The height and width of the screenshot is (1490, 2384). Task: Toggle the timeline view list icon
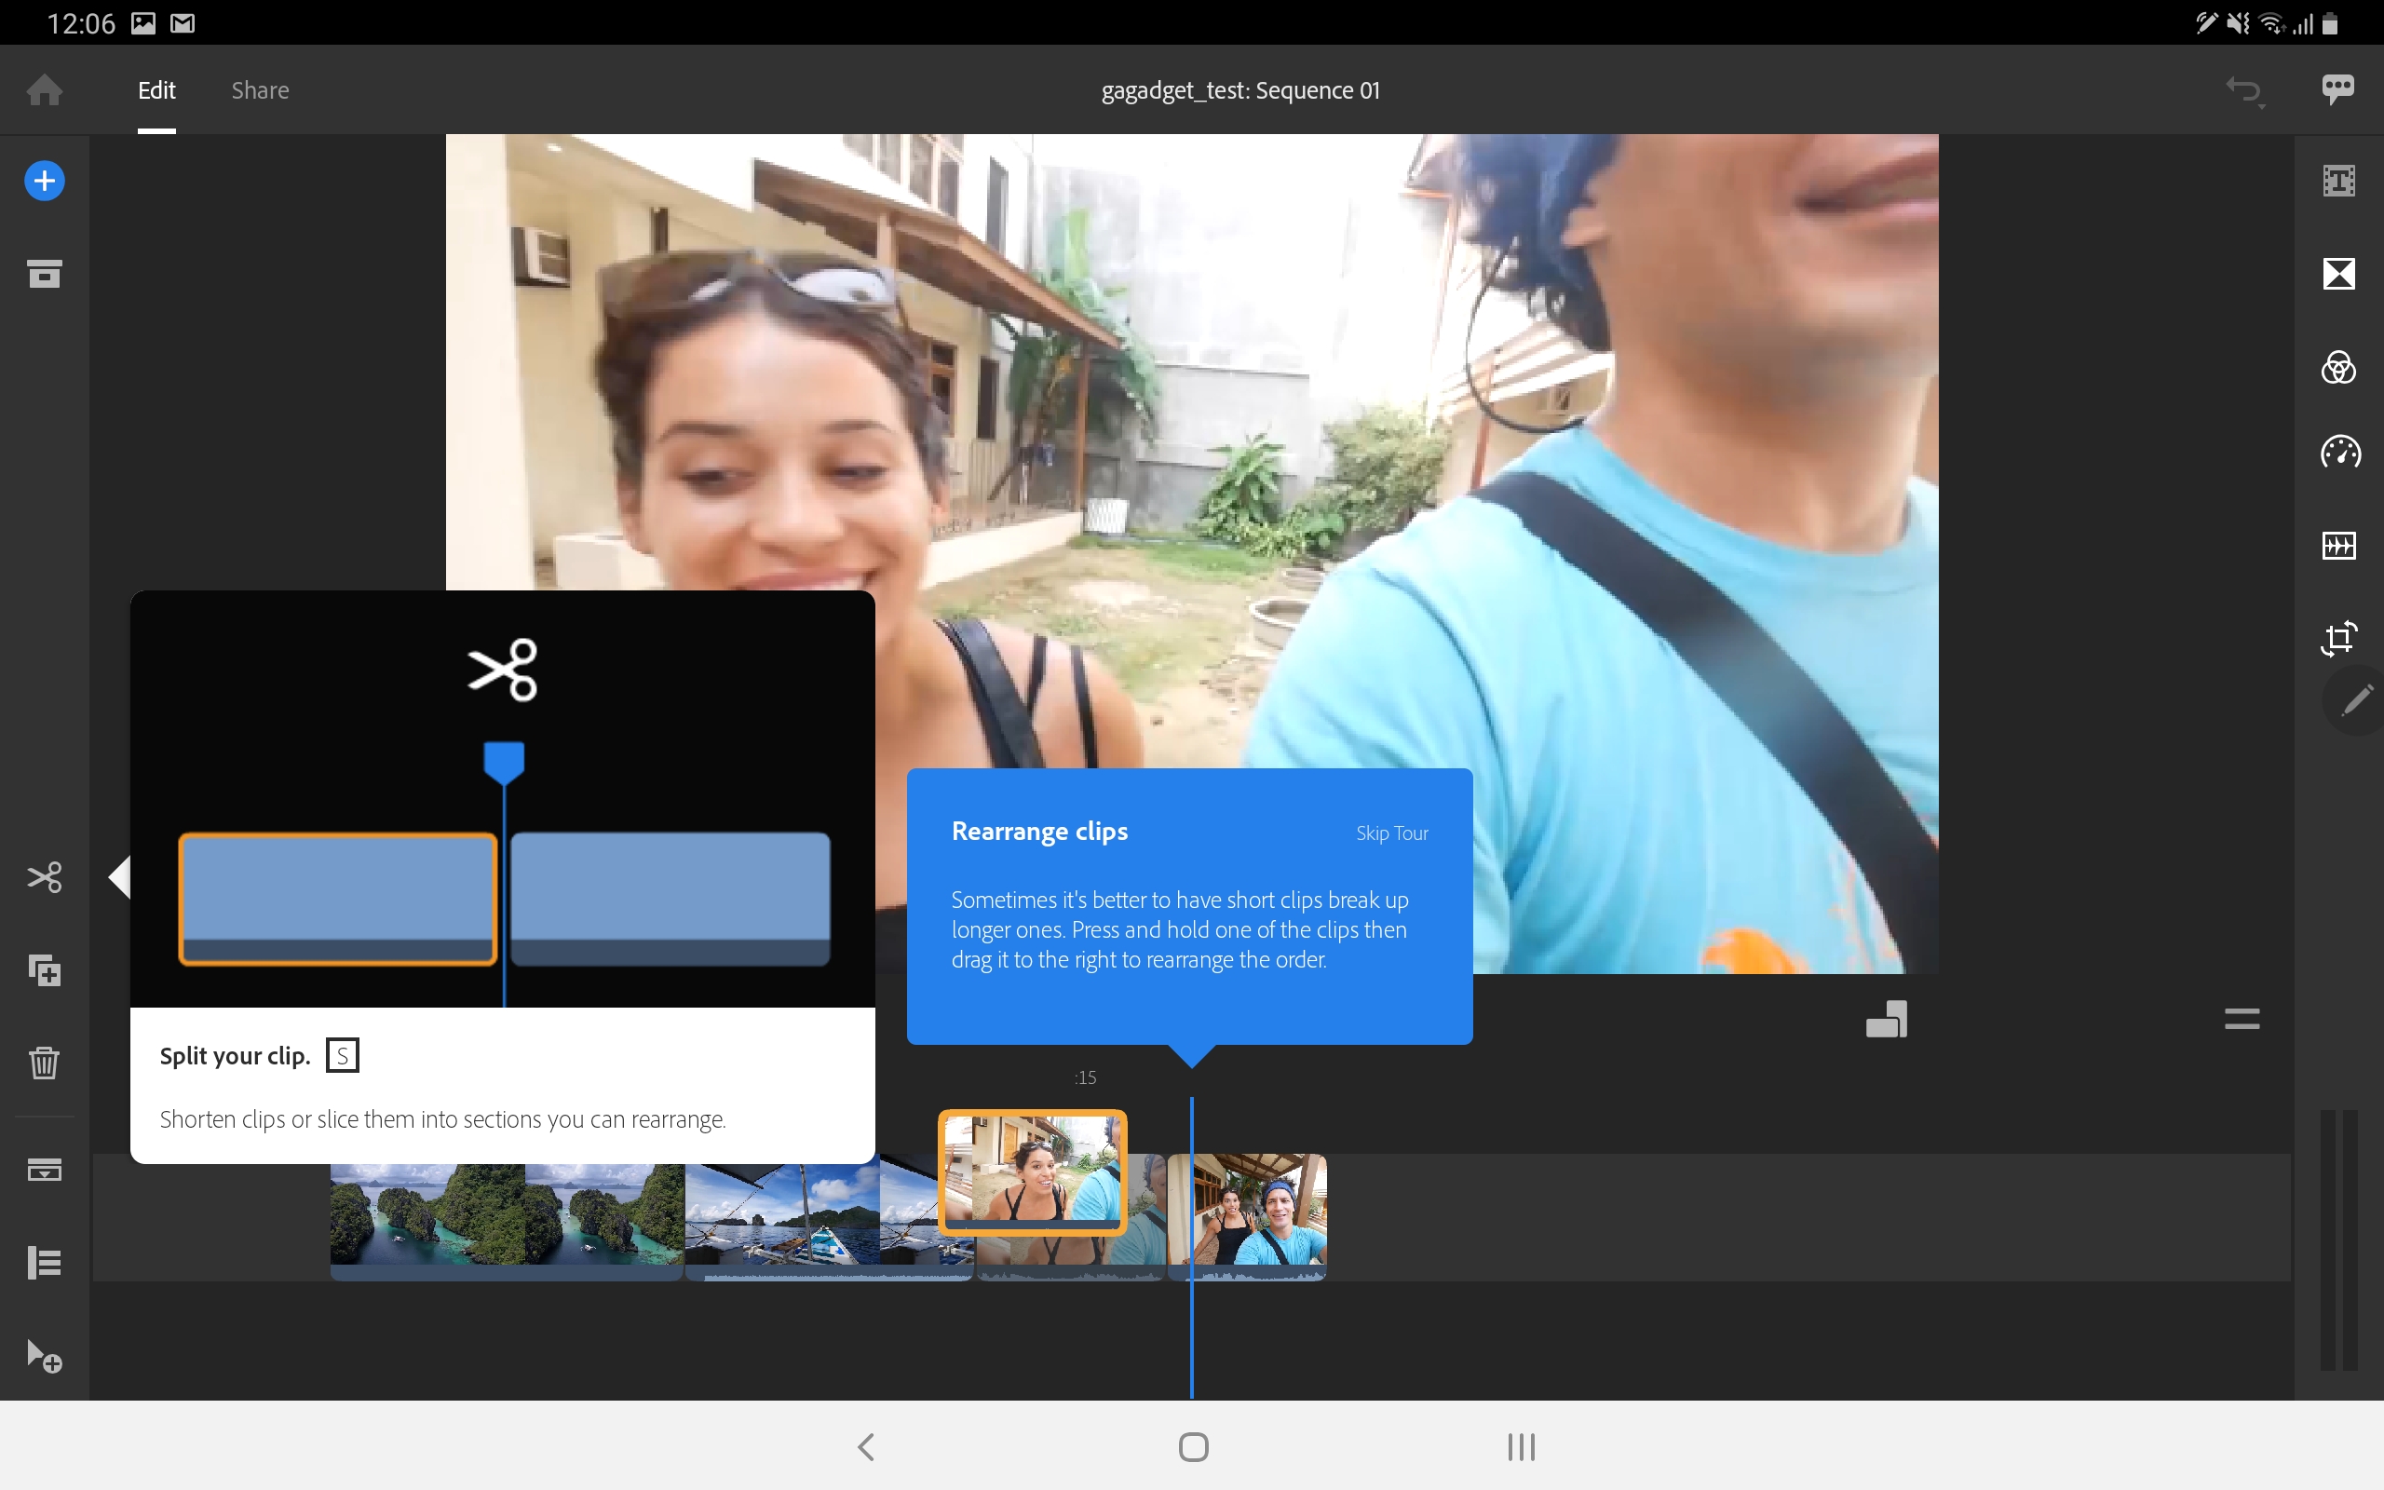45,1263
